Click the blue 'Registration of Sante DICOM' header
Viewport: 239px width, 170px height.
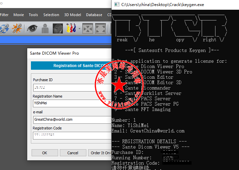(71, 65)
